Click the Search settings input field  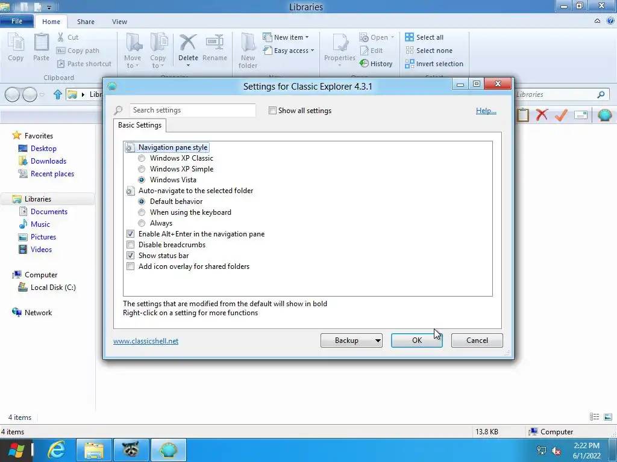coord(192,110)
